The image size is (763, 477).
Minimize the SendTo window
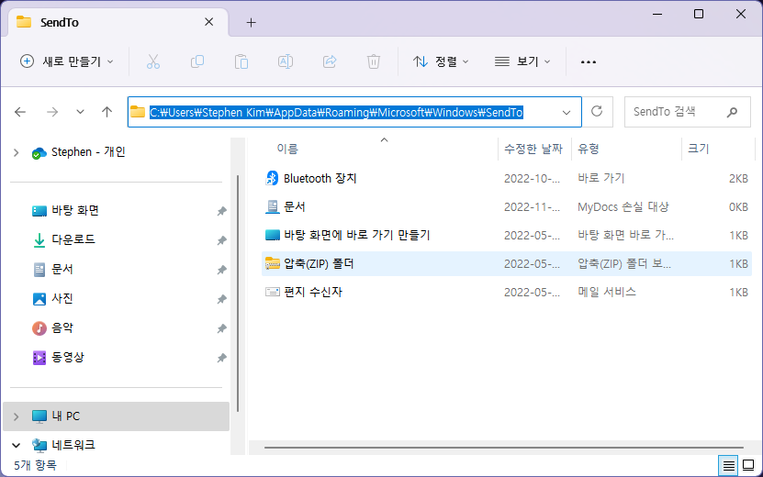[656, 14]
